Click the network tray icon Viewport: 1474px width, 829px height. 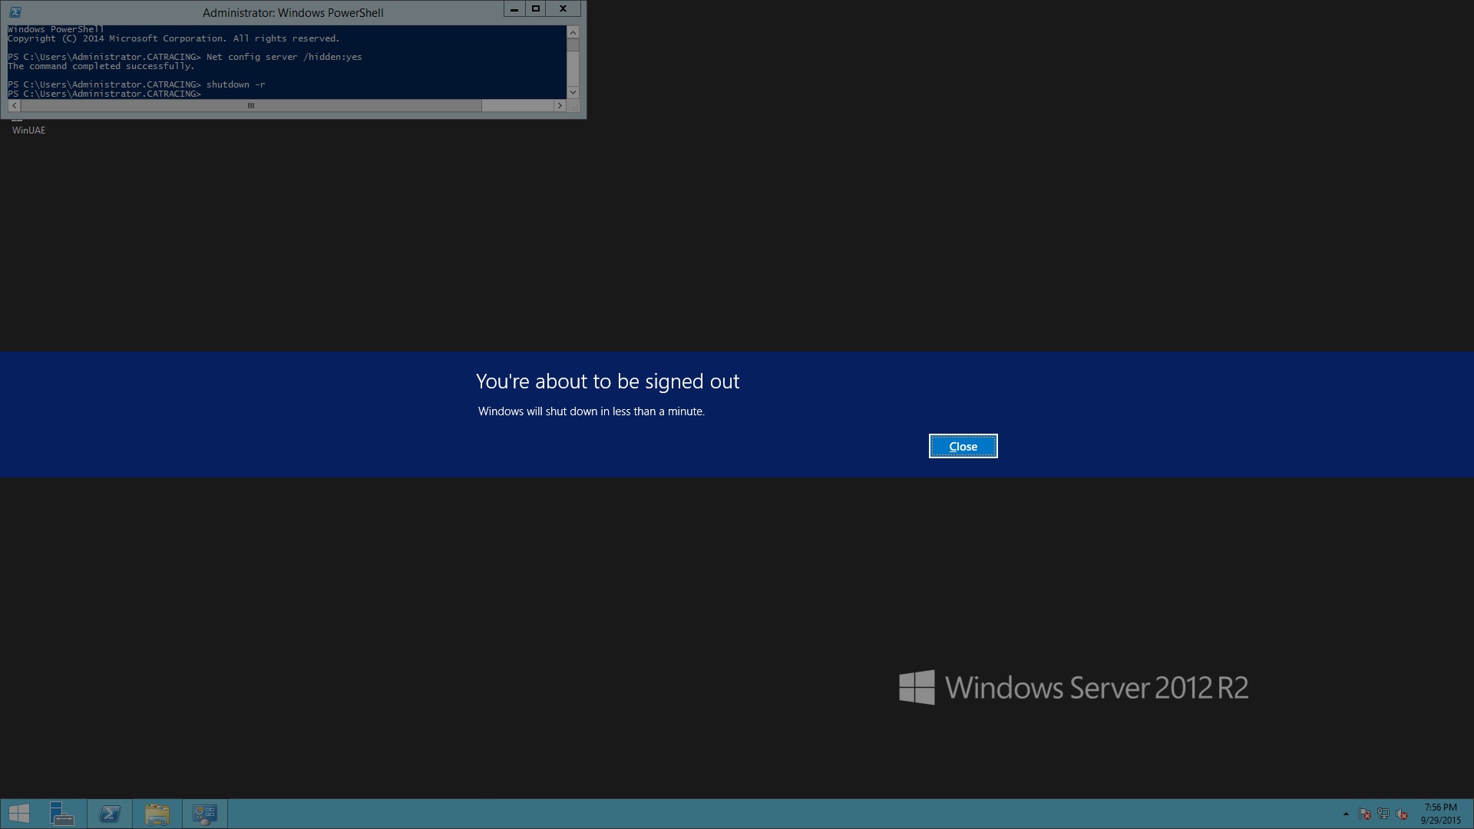pos(1383,814)
